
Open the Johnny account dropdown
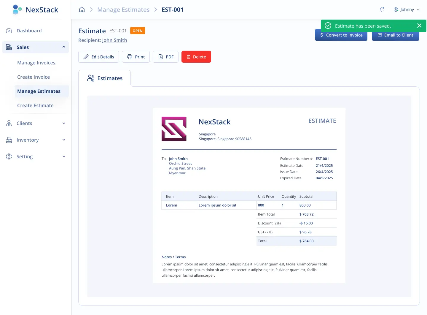pyautogui.click(x=407, y=9)
